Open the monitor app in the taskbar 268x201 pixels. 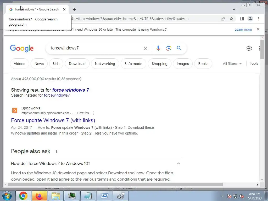[x=72, y=196]
